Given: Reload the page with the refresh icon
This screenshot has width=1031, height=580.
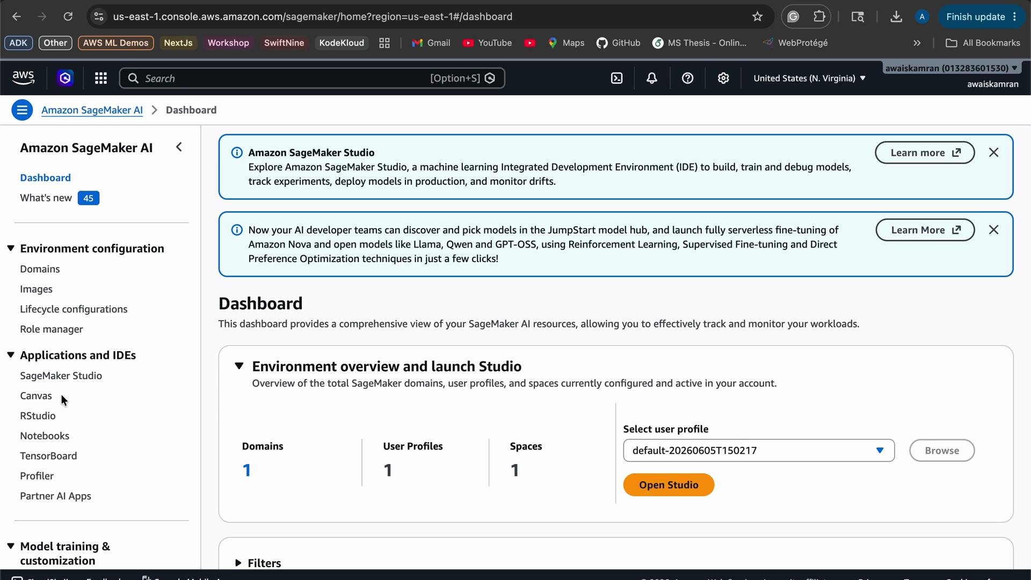Looking at the screenshot, I should [68, 17].
